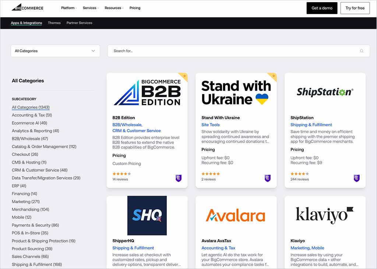Viewport: 377px width, 269px height.
Task: Select CRM & Customer Service (48) in sidebar
Action: tap(40, 170)
